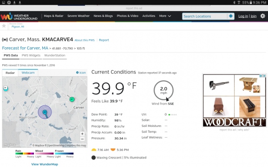Select the Radar map tab
The height and width of the screenshot is (167, 268).
[10, 73]
